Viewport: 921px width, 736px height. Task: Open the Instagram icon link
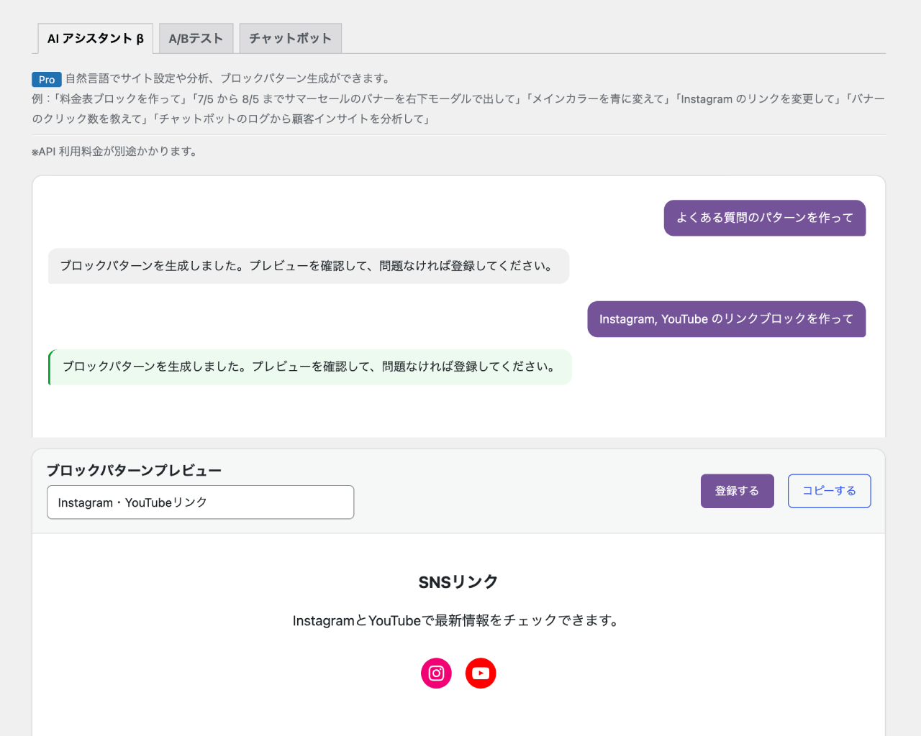pyautogui.click(x=436, y=673)
